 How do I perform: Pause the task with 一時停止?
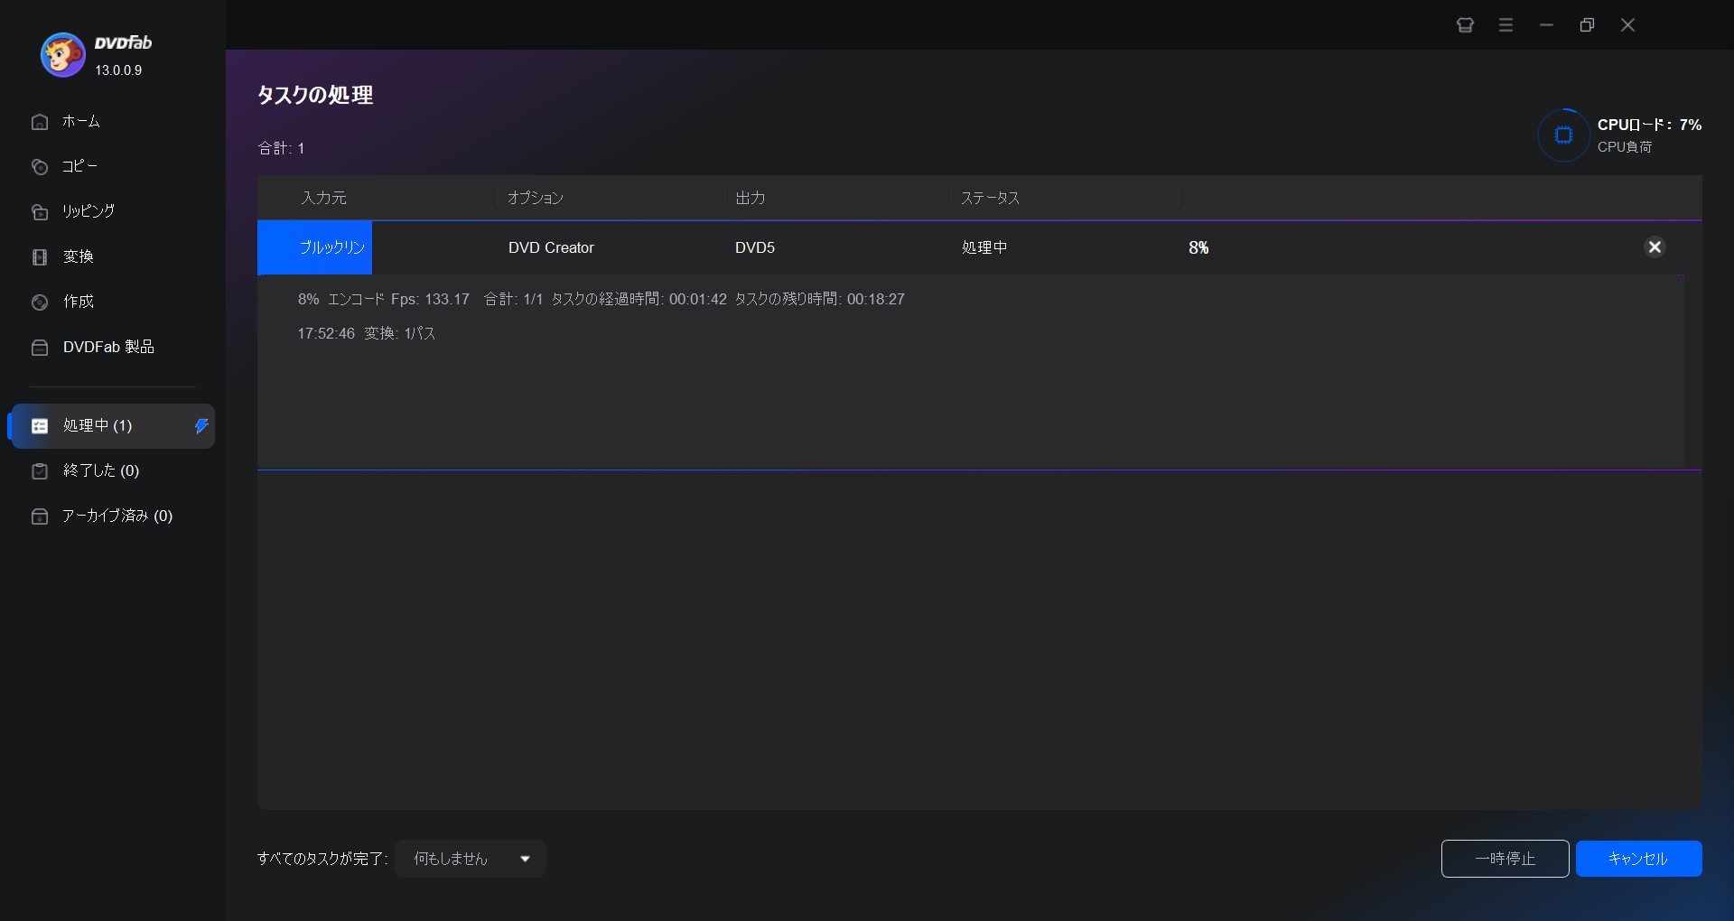point(1505,859)
